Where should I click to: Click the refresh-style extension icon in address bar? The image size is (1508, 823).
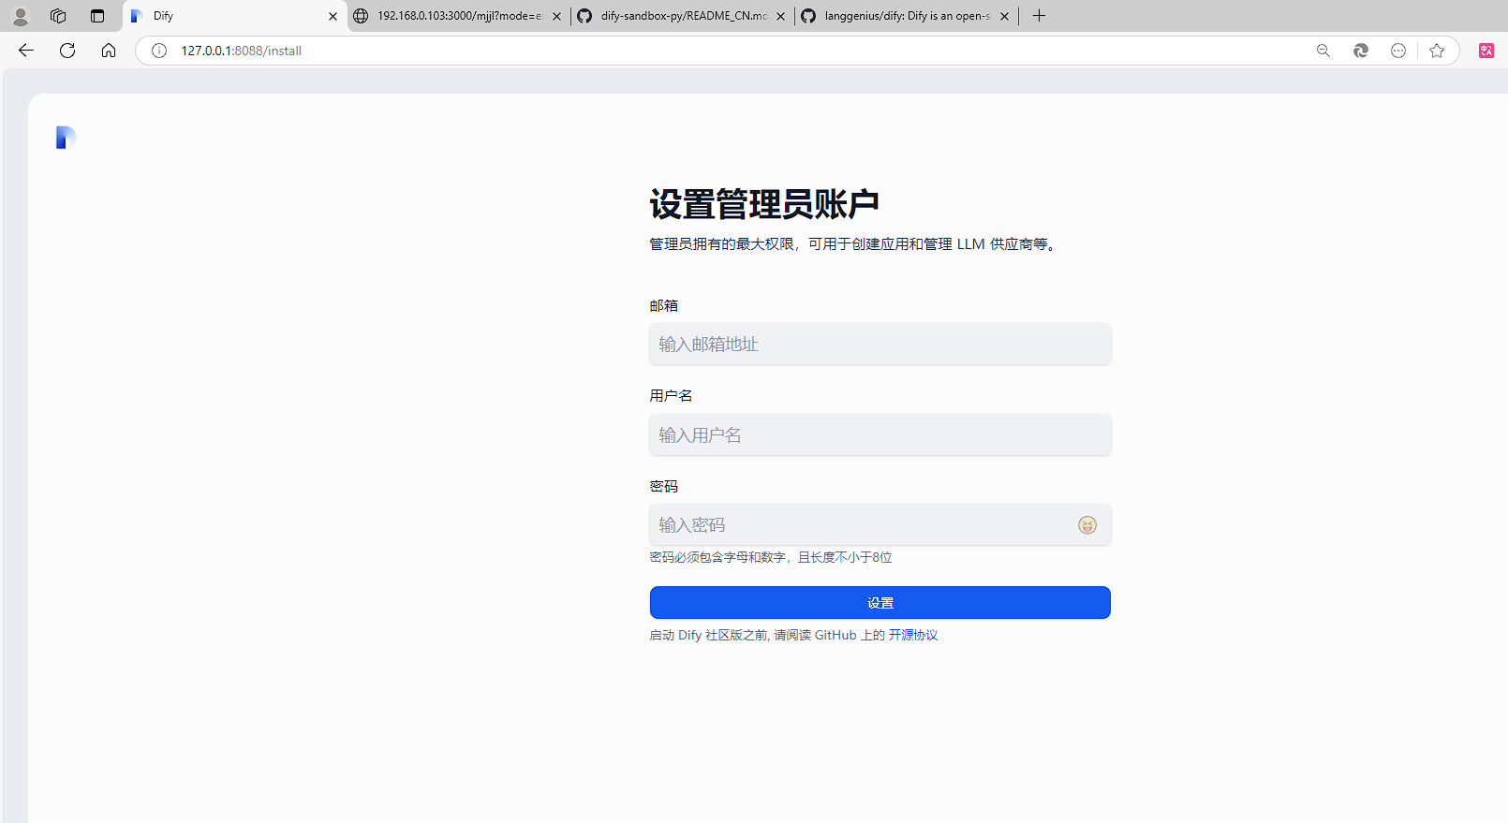click(1361, 51)
